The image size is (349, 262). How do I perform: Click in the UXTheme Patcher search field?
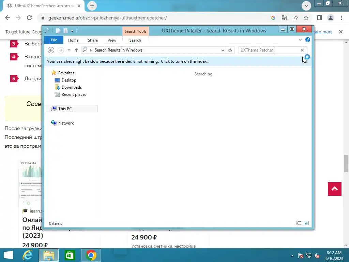pos(269,50)
